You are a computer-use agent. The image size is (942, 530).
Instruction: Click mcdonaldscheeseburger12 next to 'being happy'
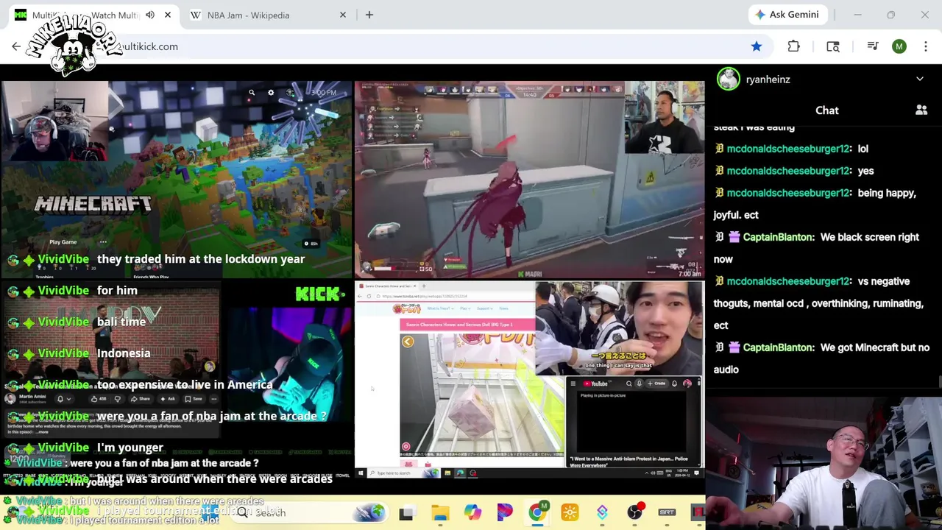[x=788, y=193]
